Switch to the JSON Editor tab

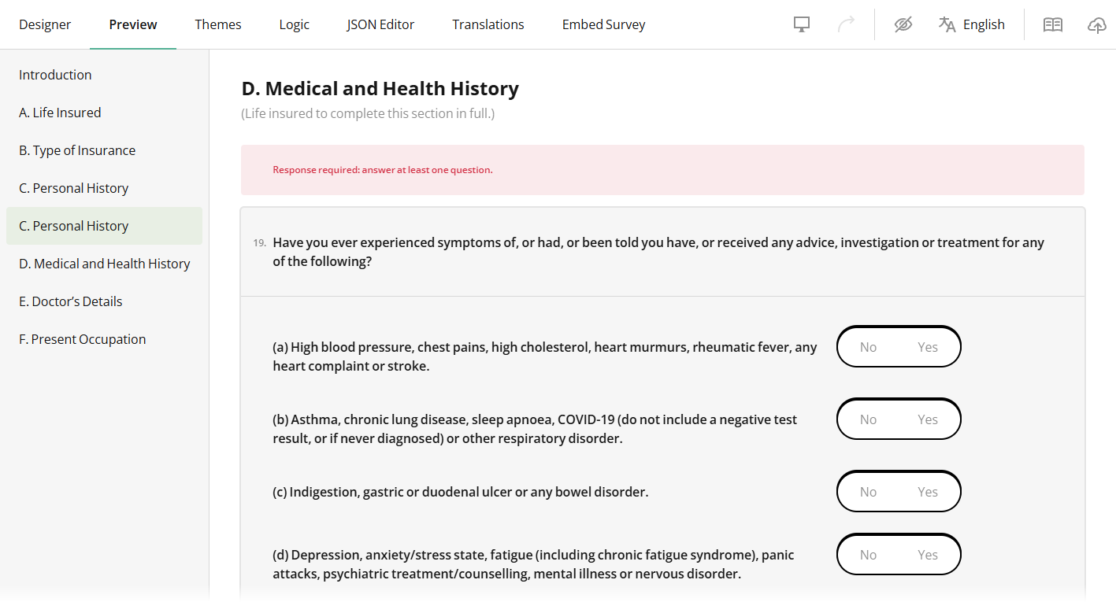(380, 24)
